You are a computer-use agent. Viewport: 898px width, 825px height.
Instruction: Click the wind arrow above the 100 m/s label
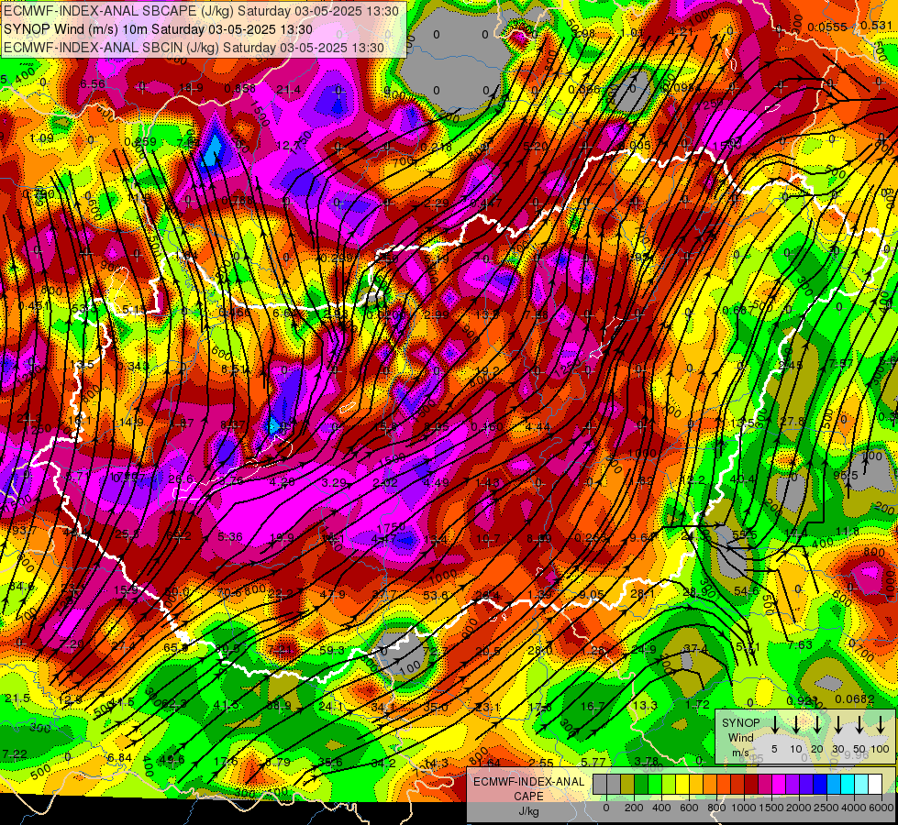click(x=881, y=725)
